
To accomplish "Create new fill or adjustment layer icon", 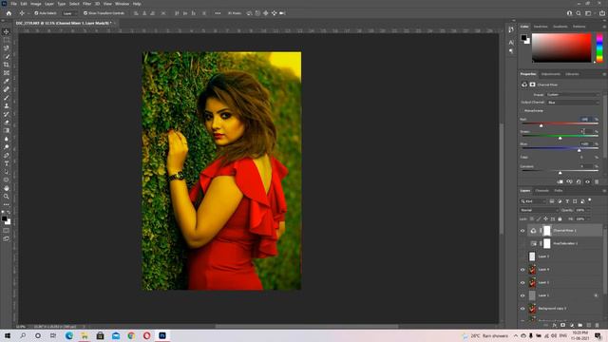I will 572,325.
